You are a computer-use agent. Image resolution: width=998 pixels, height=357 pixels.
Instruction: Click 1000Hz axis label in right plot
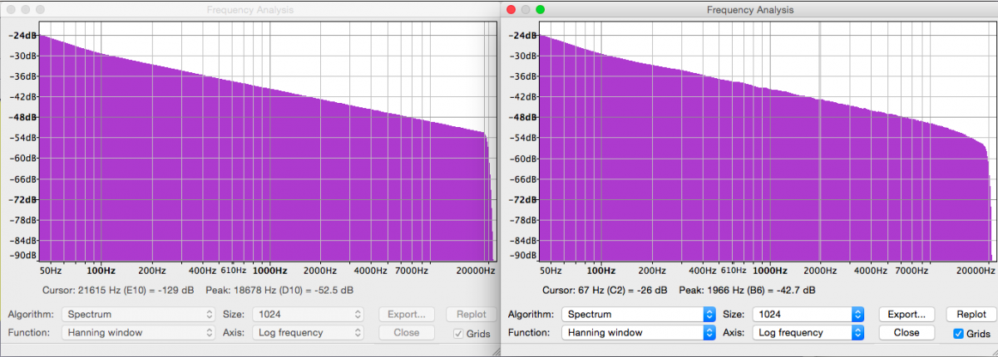click(769, 271)
